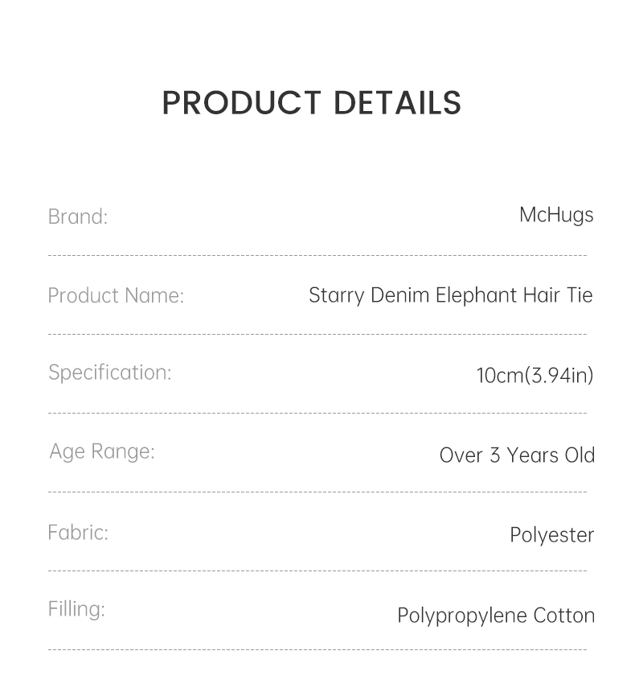Select the Brand label
This screenshot has width=635, height=692.
[78, 216]
